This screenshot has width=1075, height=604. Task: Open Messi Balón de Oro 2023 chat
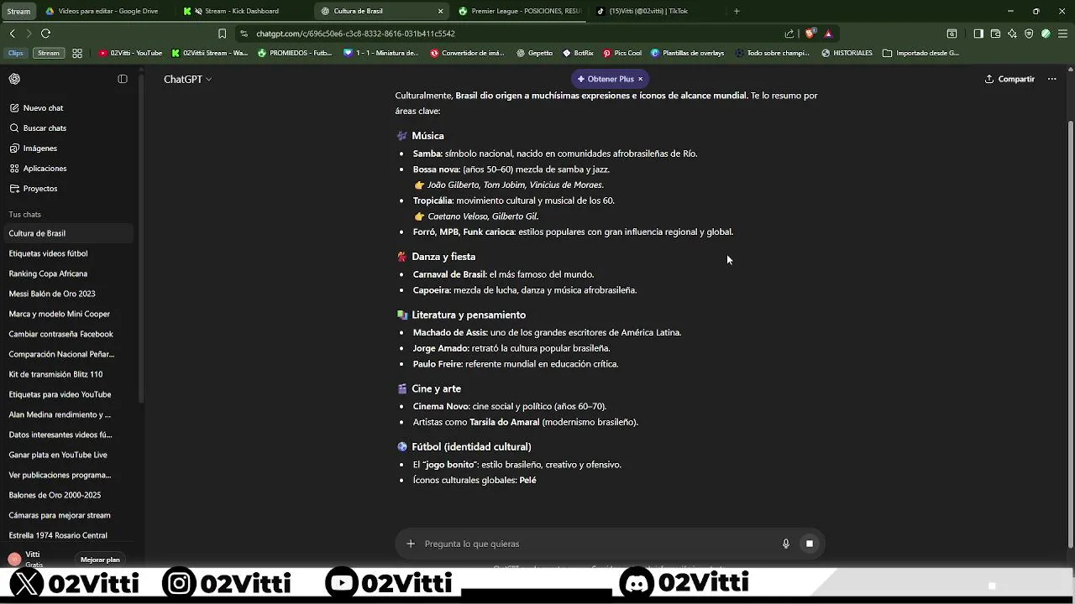click(67, 294)
